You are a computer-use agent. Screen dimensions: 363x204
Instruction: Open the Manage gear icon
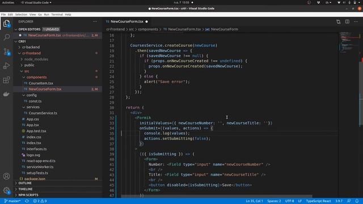[6, 190]
